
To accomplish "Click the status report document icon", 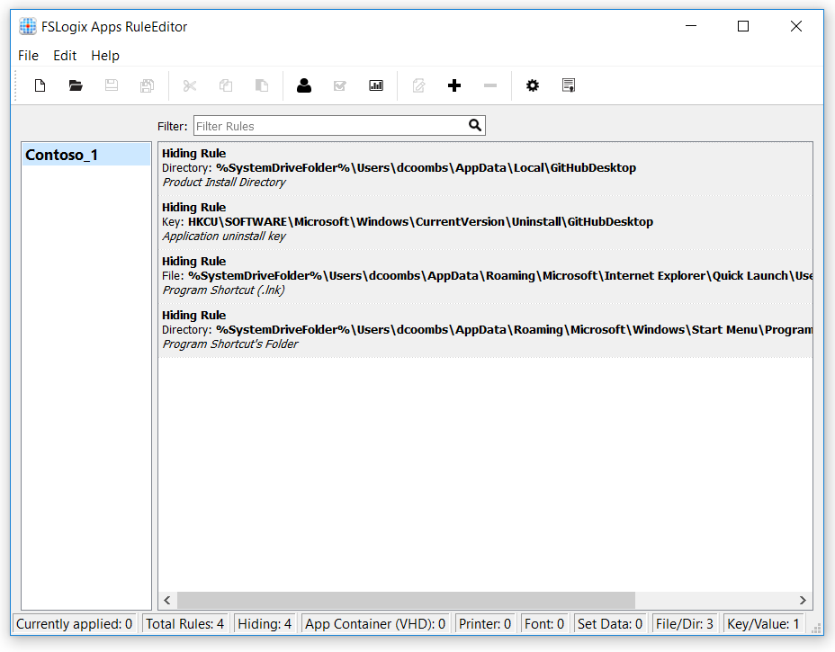I will click(568, 85).
